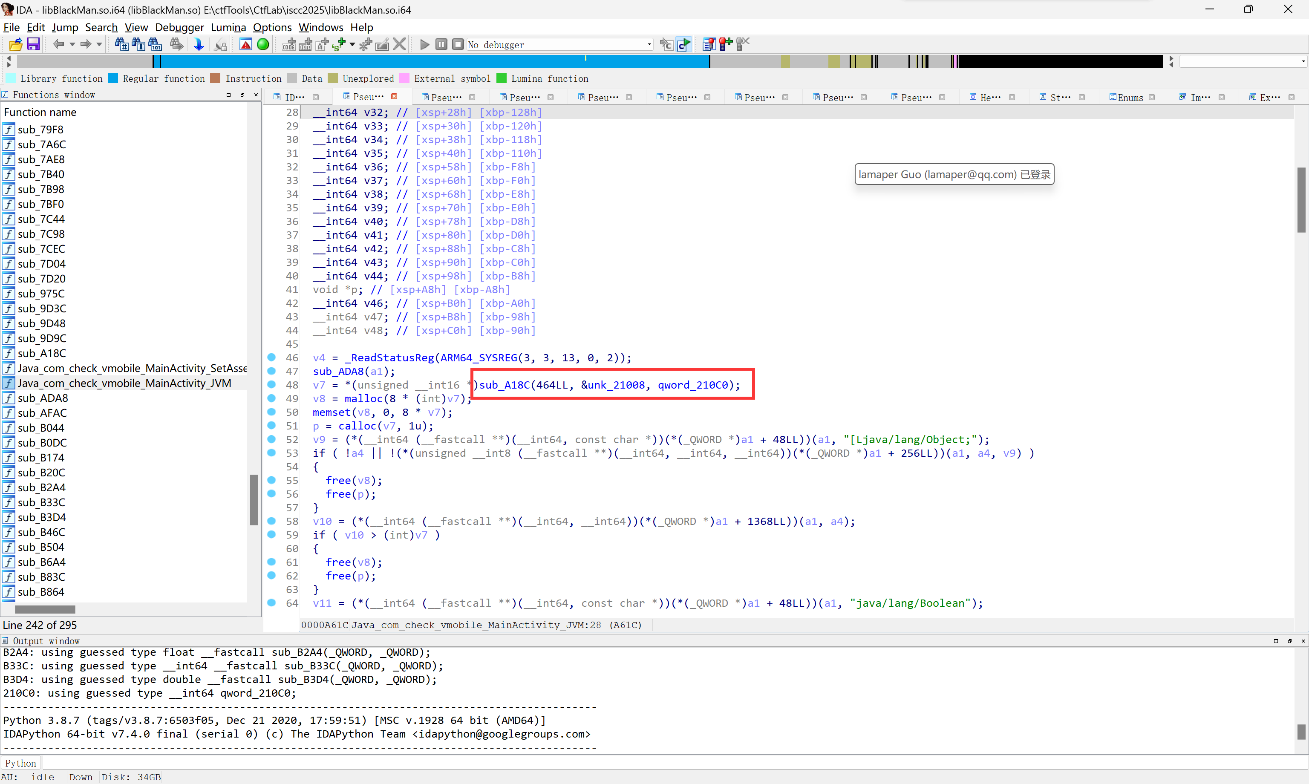Click the blue down arrow toolbar icon
The width and height of the screenshot is (1309, 784).
pyautogui.click(x=199, y=45)
